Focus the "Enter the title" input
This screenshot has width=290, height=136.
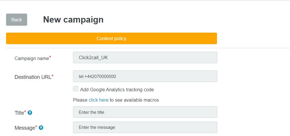coord(145,112)
